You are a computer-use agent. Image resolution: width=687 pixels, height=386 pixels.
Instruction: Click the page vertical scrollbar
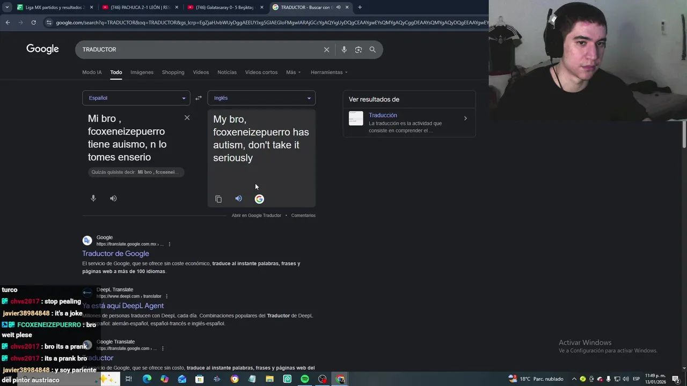point(684,134)
